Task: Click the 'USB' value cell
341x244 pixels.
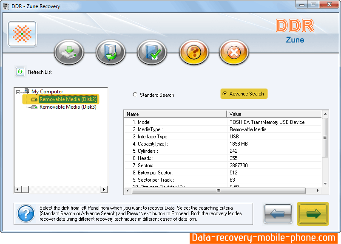Action: click(x=234, y=137)
